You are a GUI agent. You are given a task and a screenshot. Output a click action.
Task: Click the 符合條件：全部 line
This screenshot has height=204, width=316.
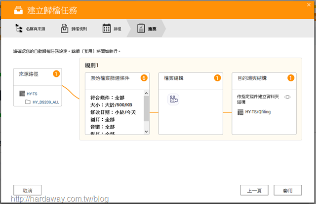(x=107, y=98)
